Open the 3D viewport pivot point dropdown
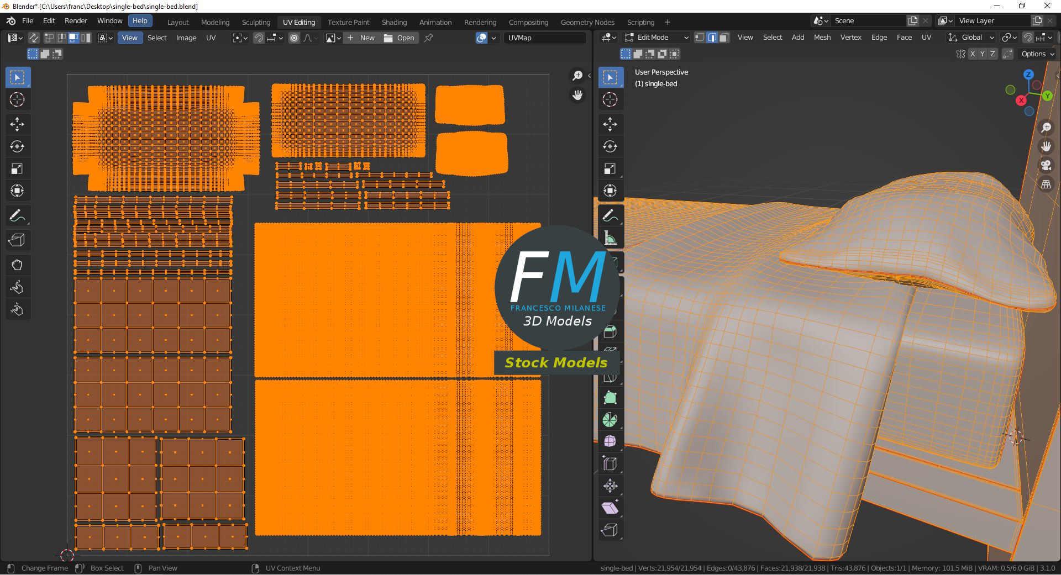The width and height of the screenshot is (1061, 575). coord(1010,37)
